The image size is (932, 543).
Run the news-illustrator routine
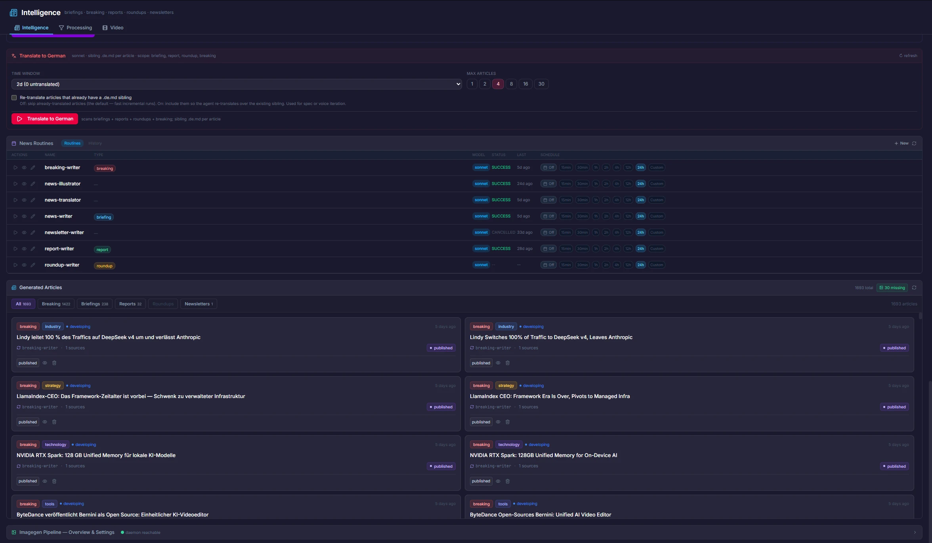pyautogui.click(x=15, y=184)
